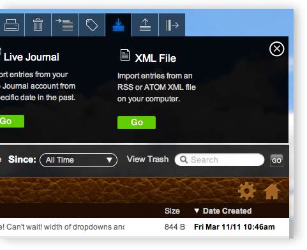Click the Live Journal heading

pos(31,57)
